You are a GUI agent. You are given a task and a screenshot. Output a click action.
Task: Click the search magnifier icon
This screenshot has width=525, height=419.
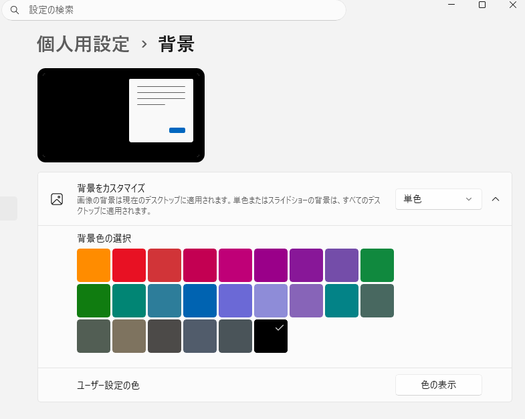(x=15, y=10)
